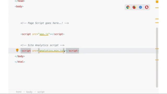Select the body breadcrumb
Image resolution: width=167 pixels, height=94 pixels.
click(29, 92)
